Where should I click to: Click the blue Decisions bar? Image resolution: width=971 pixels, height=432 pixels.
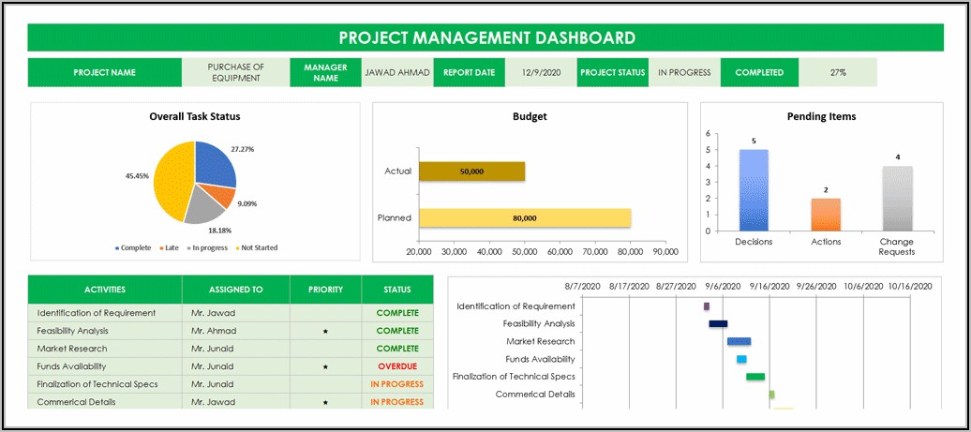pos(754,190)
